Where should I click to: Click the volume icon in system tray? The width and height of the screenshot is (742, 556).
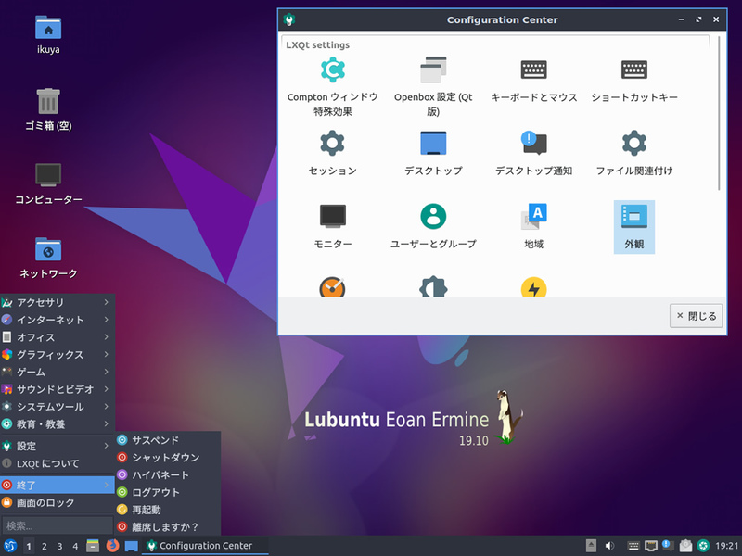(x=610, y=546)
